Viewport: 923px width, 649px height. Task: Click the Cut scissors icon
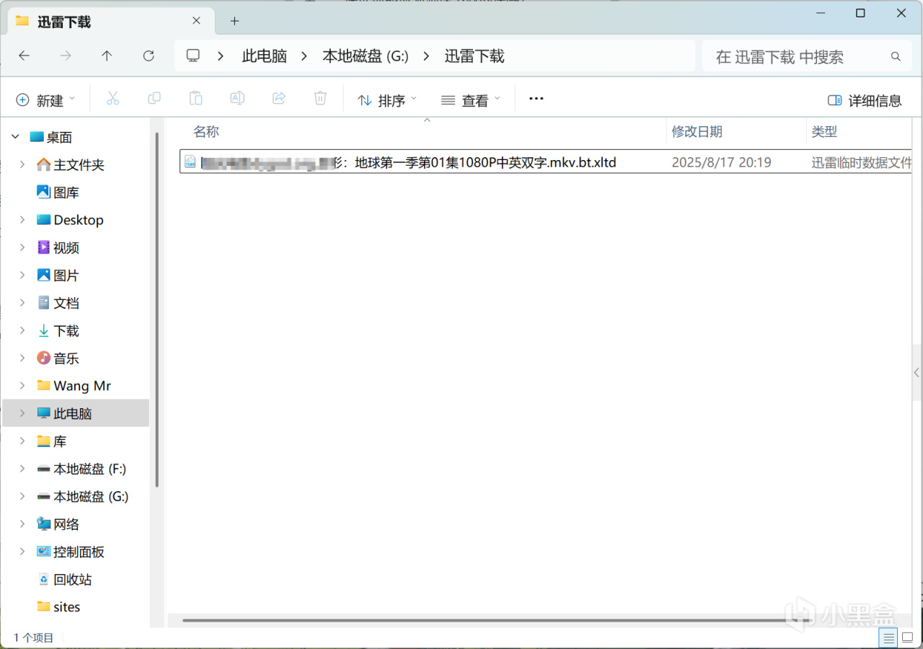click(112, 99)
